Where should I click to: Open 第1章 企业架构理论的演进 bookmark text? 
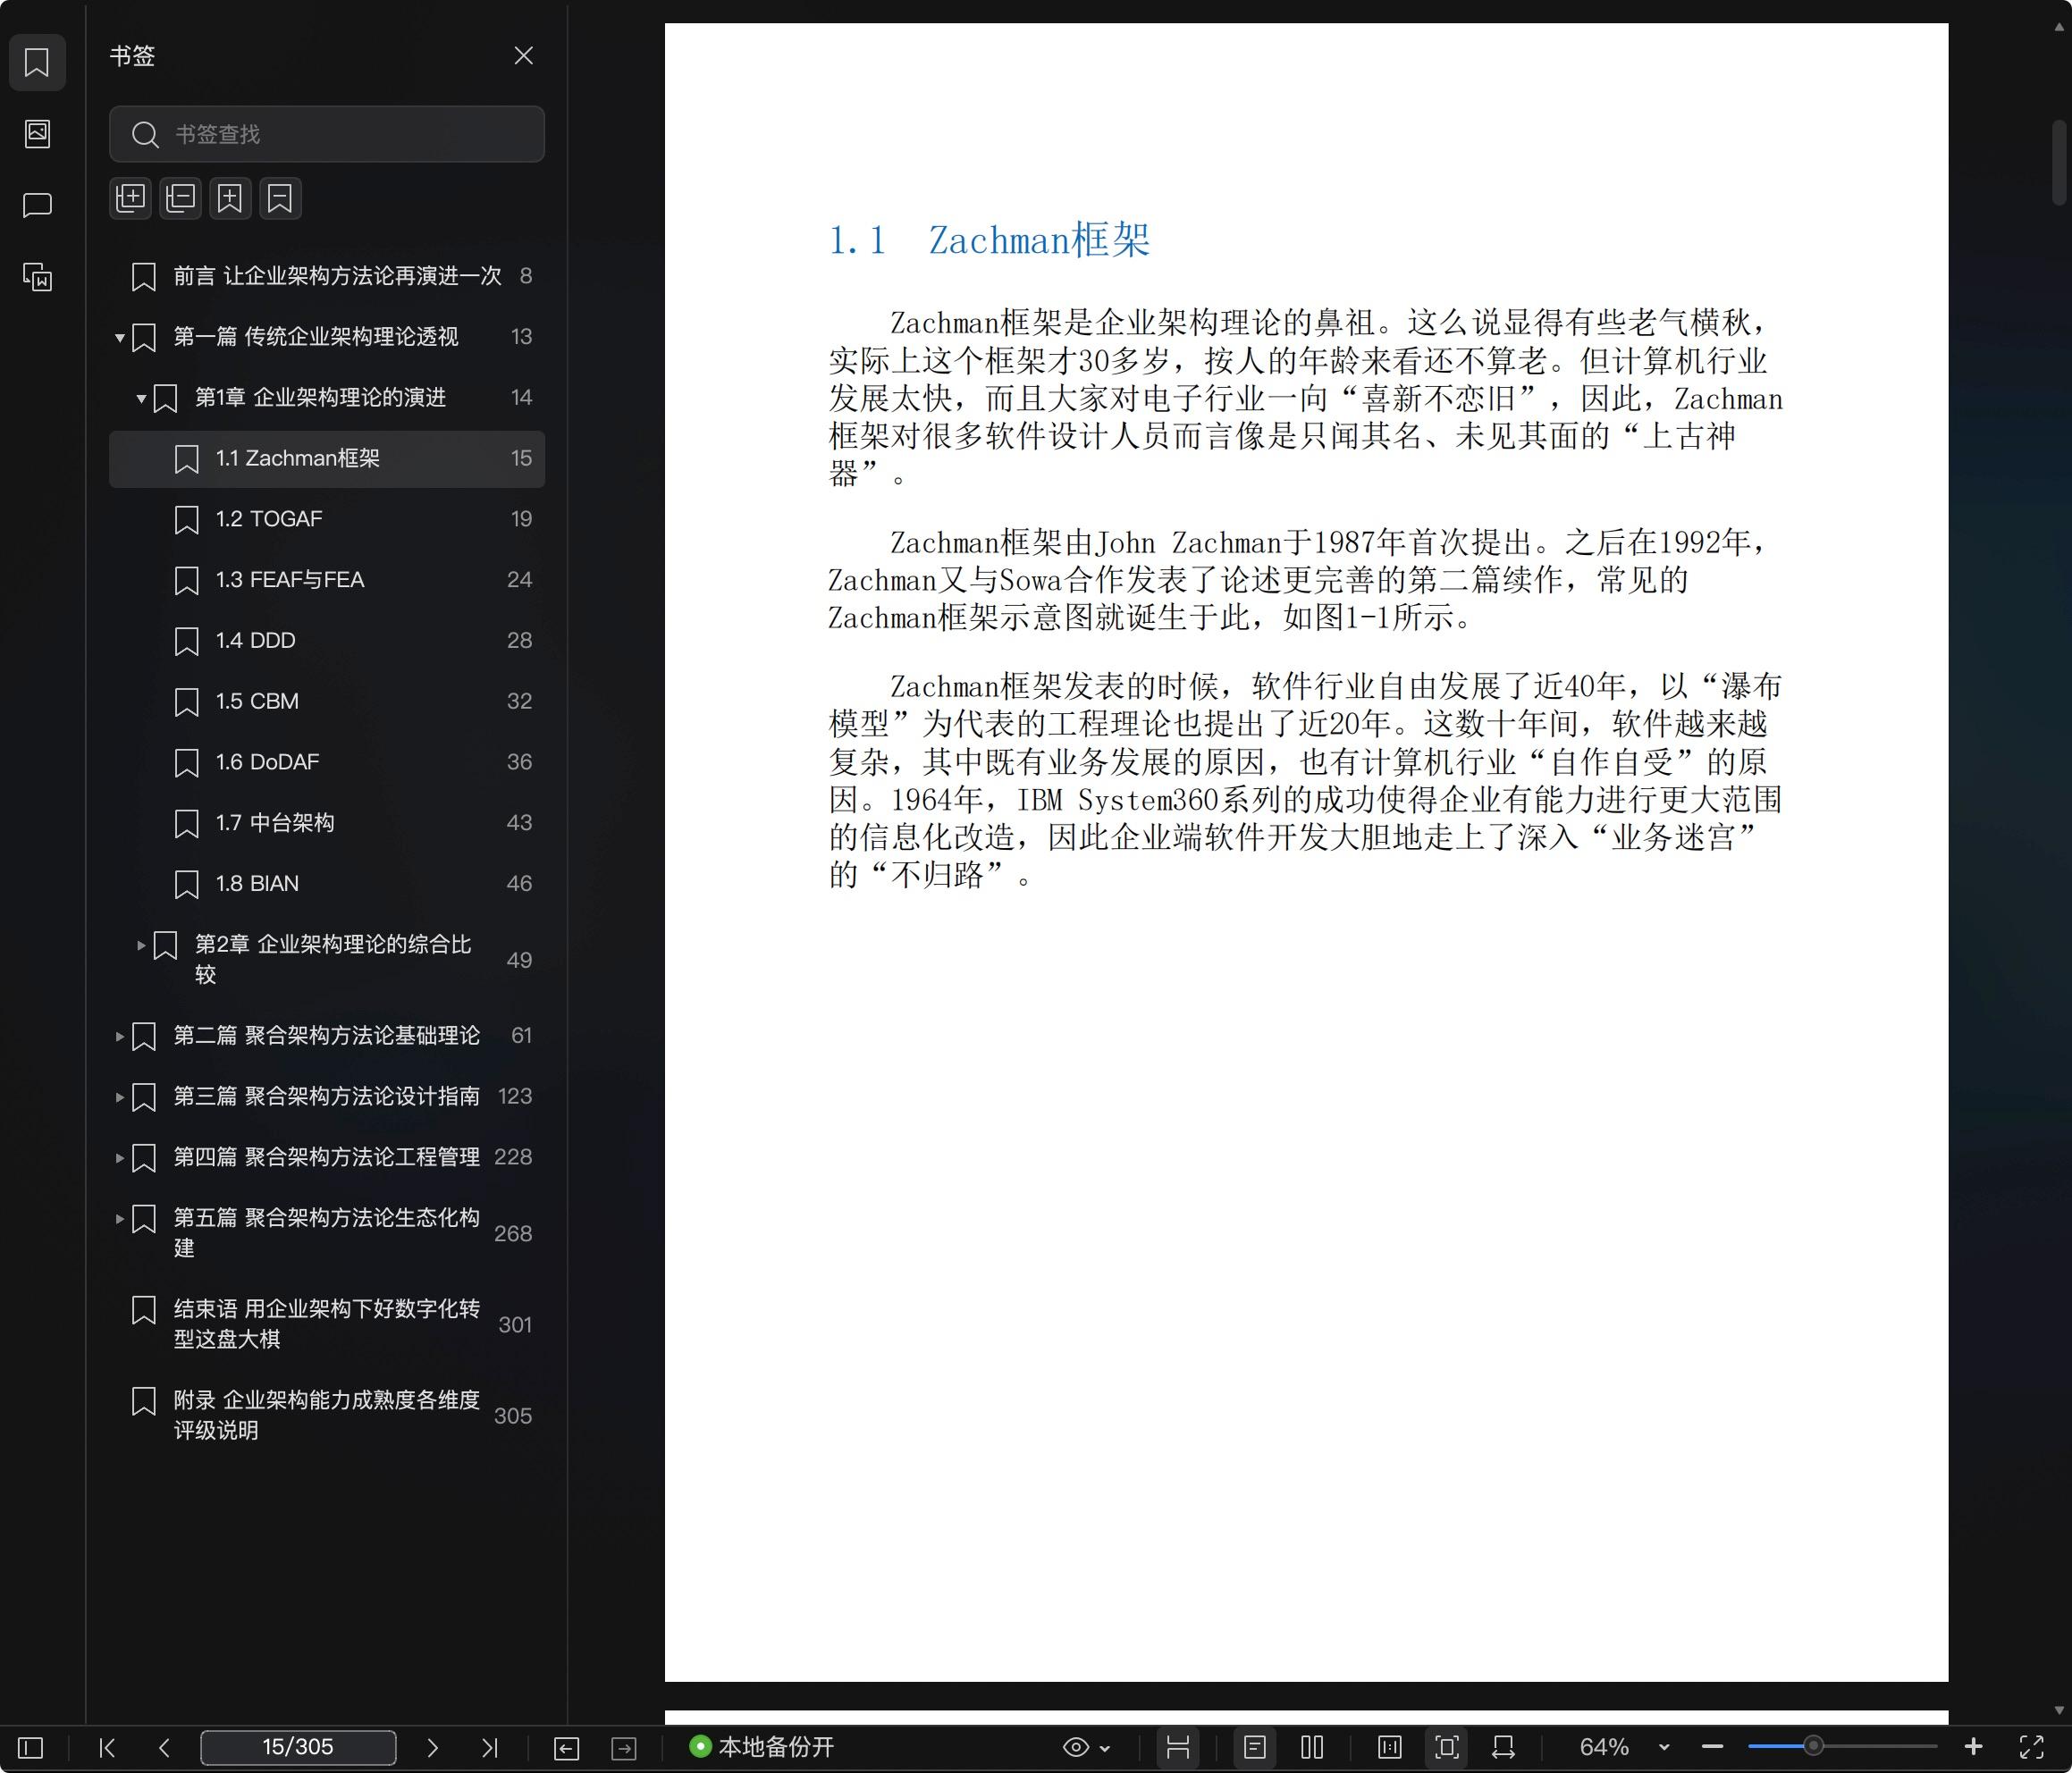pyautogui.click(x=320, y=398)
